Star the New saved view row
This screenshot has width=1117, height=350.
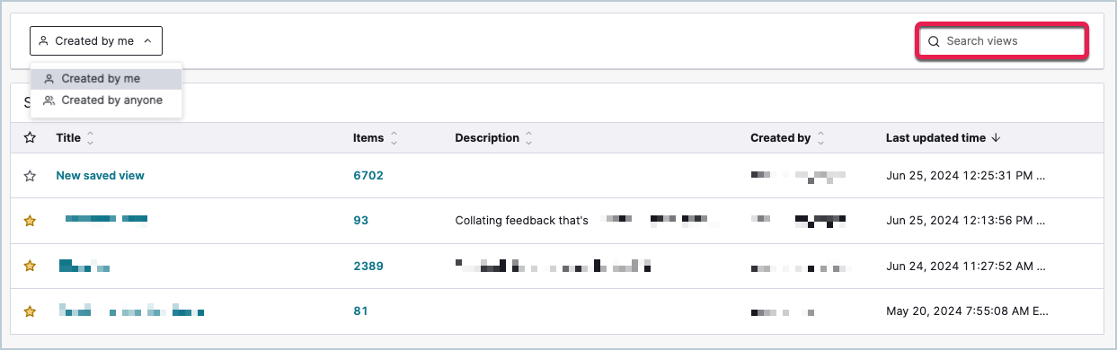[30, 176]
